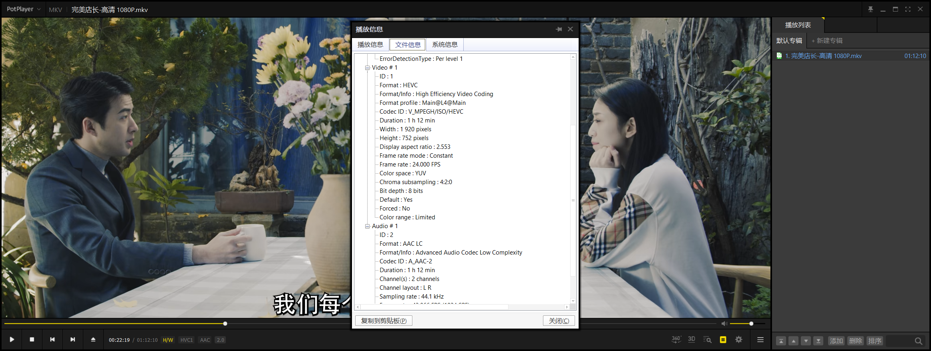Open the chapter/bookmark search icon
The image size is (931, 351).
[x=707, y=340]
